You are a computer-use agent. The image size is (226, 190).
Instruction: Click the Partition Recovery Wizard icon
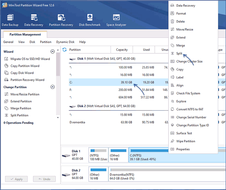tap(6, 80)
